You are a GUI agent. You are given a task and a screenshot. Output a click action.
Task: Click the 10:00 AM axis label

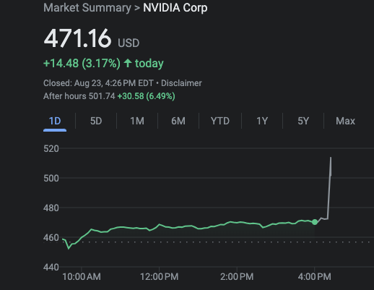(82, 277)
